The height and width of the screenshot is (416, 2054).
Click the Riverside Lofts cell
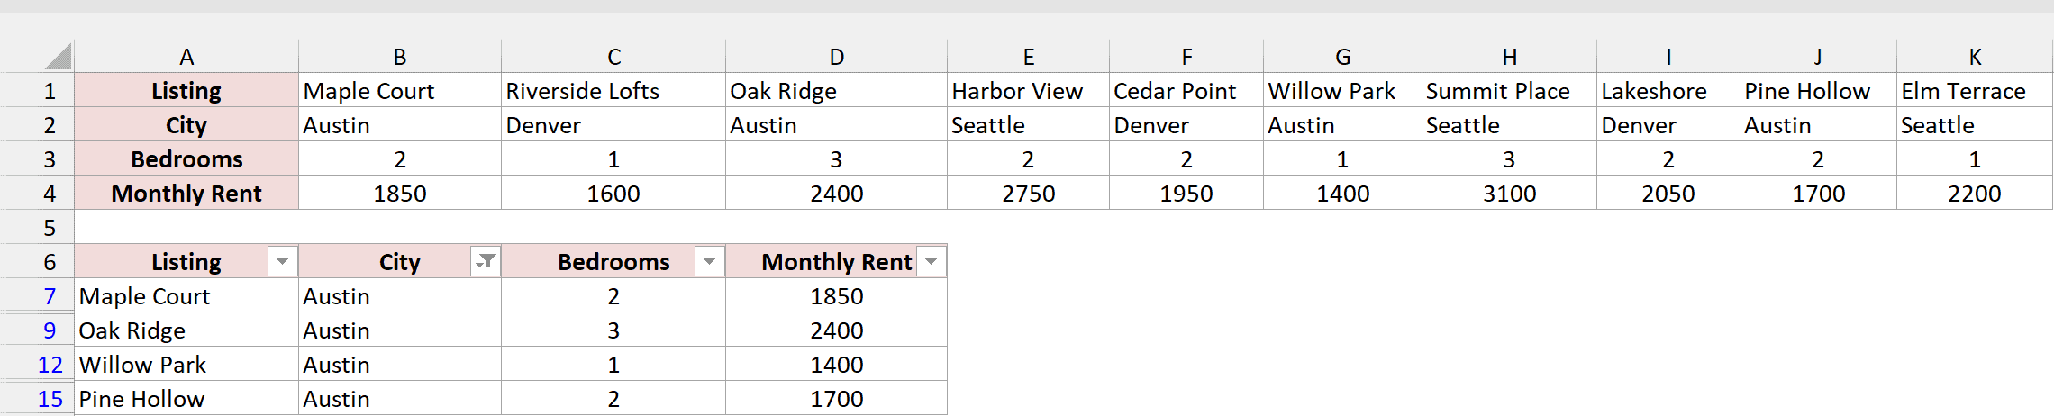click(x=613, y=90)
